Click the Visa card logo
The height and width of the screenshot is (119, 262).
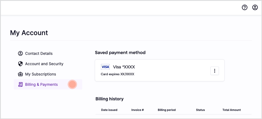(x=105, y=67)
